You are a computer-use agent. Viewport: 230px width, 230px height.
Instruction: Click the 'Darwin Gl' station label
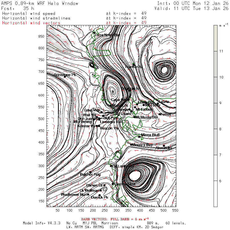(x=94, y=185)
